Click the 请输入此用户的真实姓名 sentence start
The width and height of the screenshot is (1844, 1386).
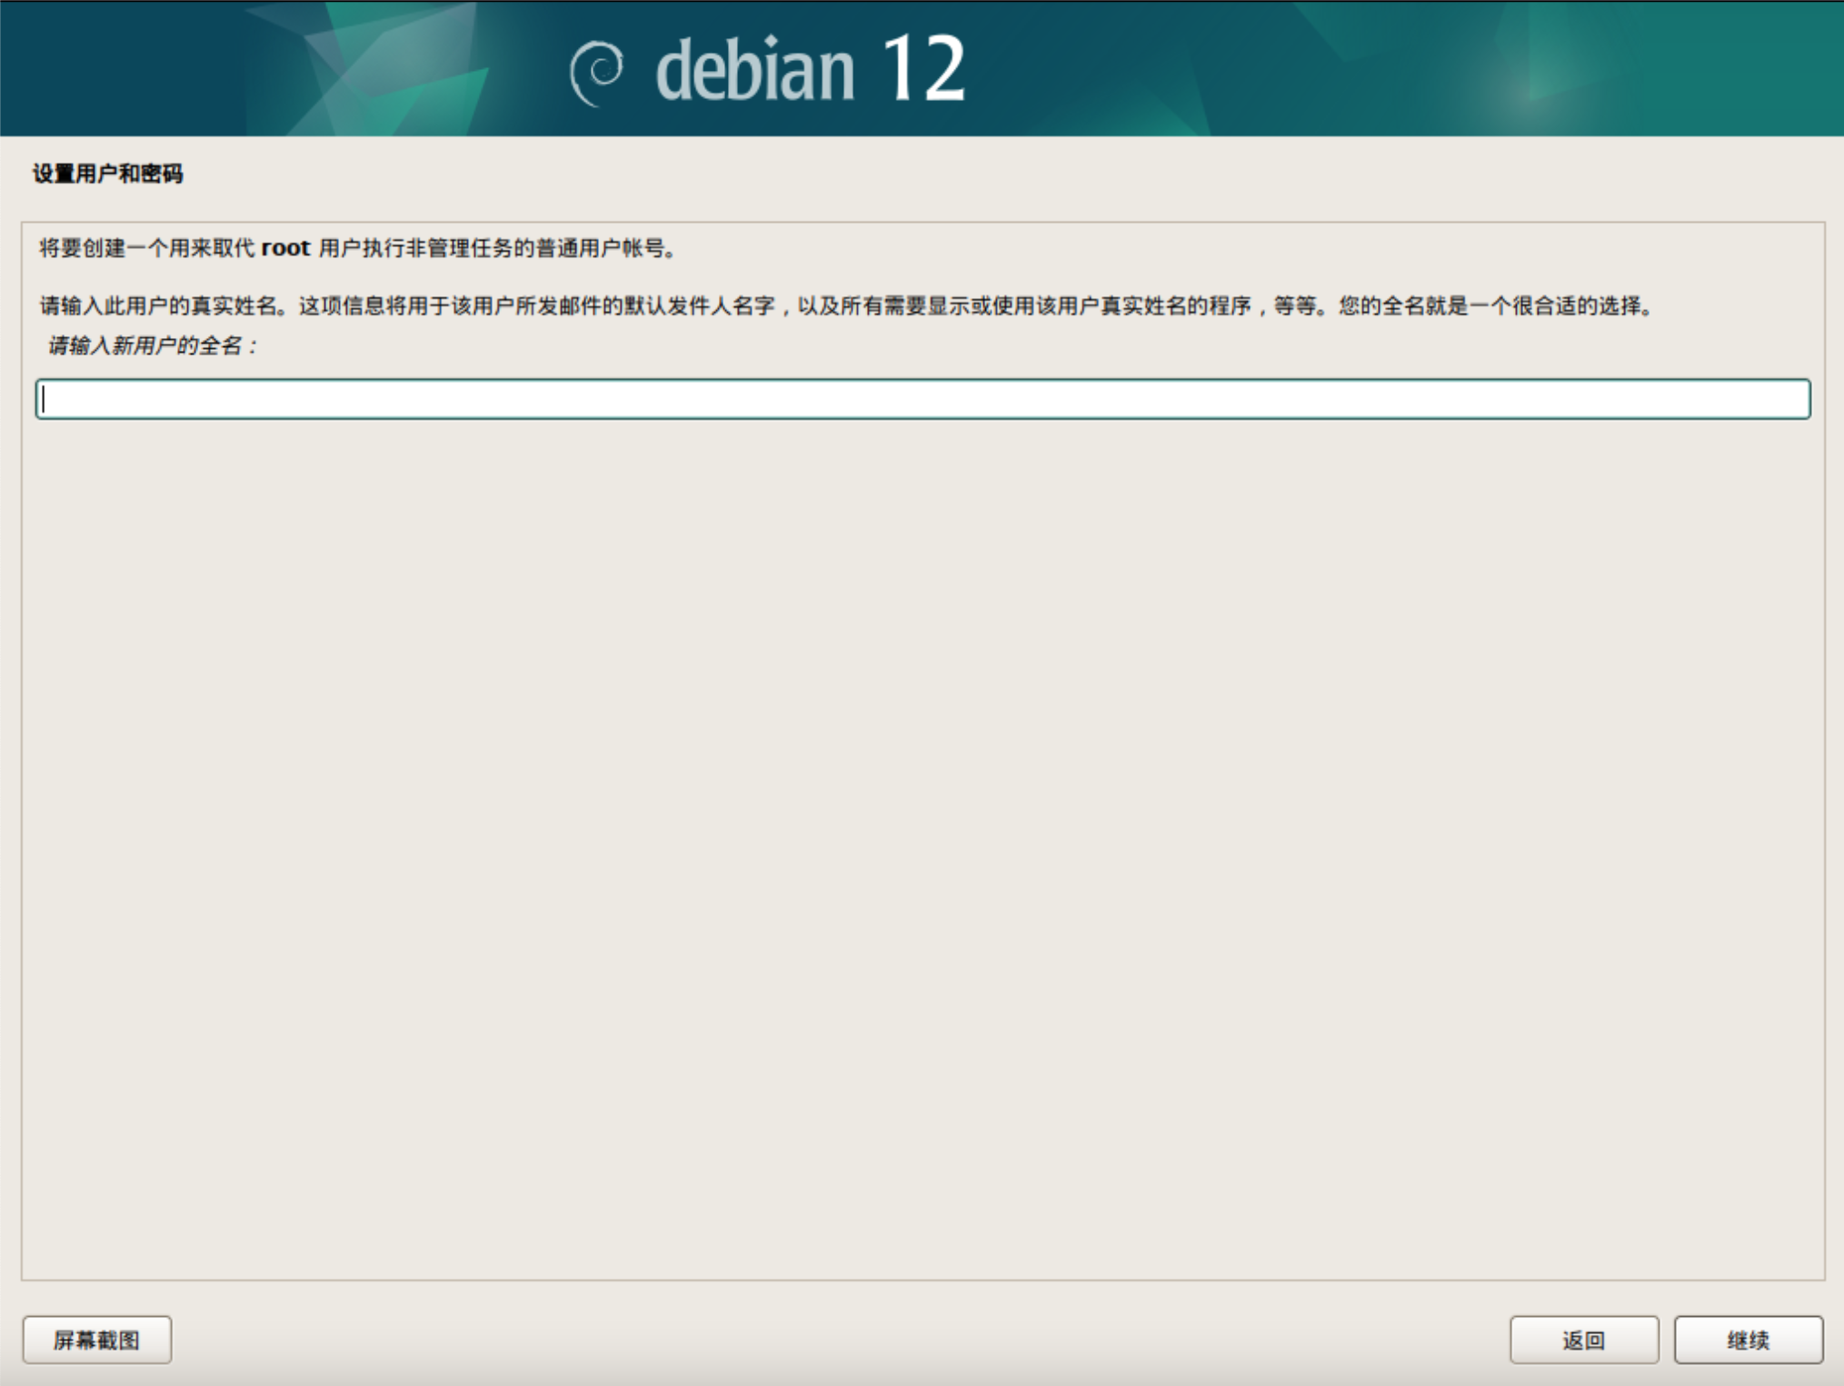pyautogui.click(x=158, y=305)
